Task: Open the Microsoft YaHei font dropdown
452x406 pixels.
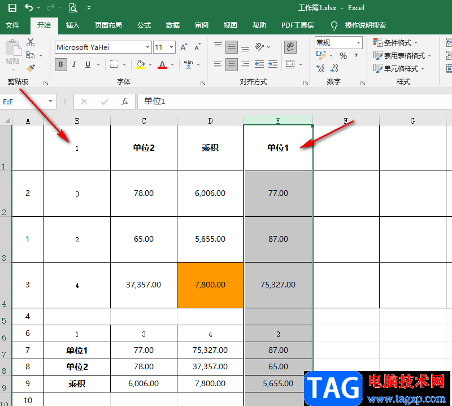Action: [147, 47]
